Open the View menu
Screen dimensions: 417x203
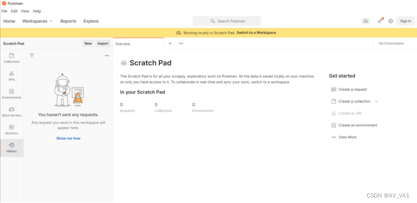pos(25,11)
